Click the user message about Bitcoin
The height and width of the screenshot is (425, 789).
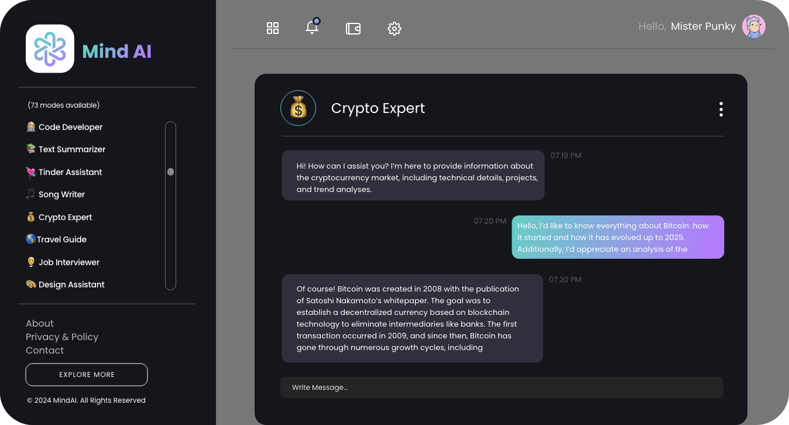pyautogui.click(x=618, y=237)
